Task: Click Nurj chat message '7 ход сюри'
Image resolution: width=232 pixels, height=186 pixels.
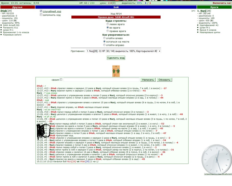Action: [51, 93]
